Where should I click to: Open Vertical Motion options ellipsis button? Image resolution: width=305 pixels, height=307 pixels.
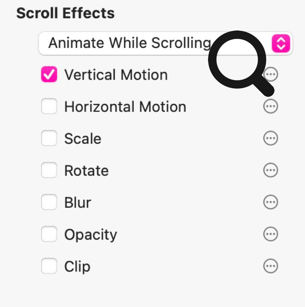point(273,74)
